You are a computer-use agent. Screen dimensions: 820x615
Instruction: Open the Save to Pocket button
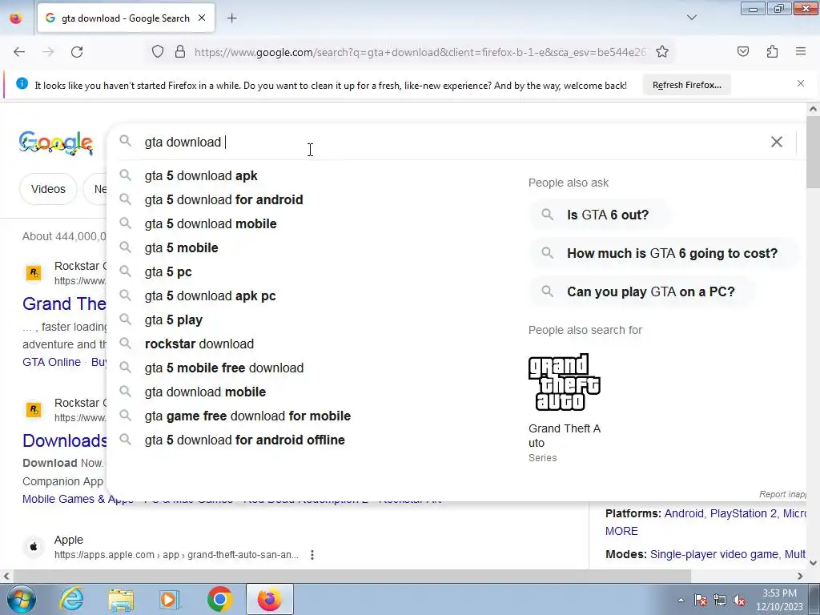pos(743,51)
